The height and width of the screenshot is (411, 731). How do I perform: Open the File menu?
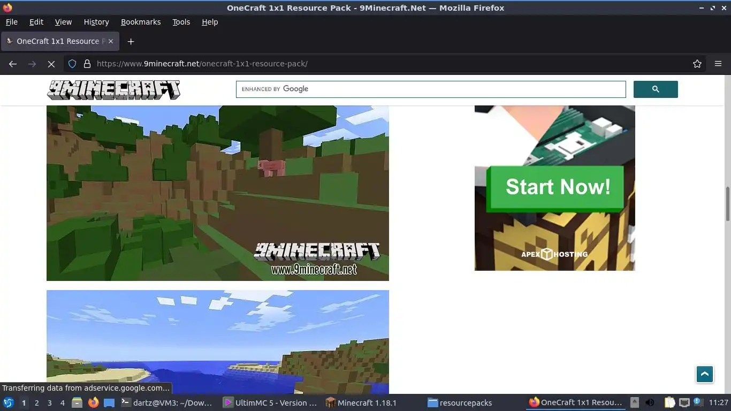[x=12, y=22]
